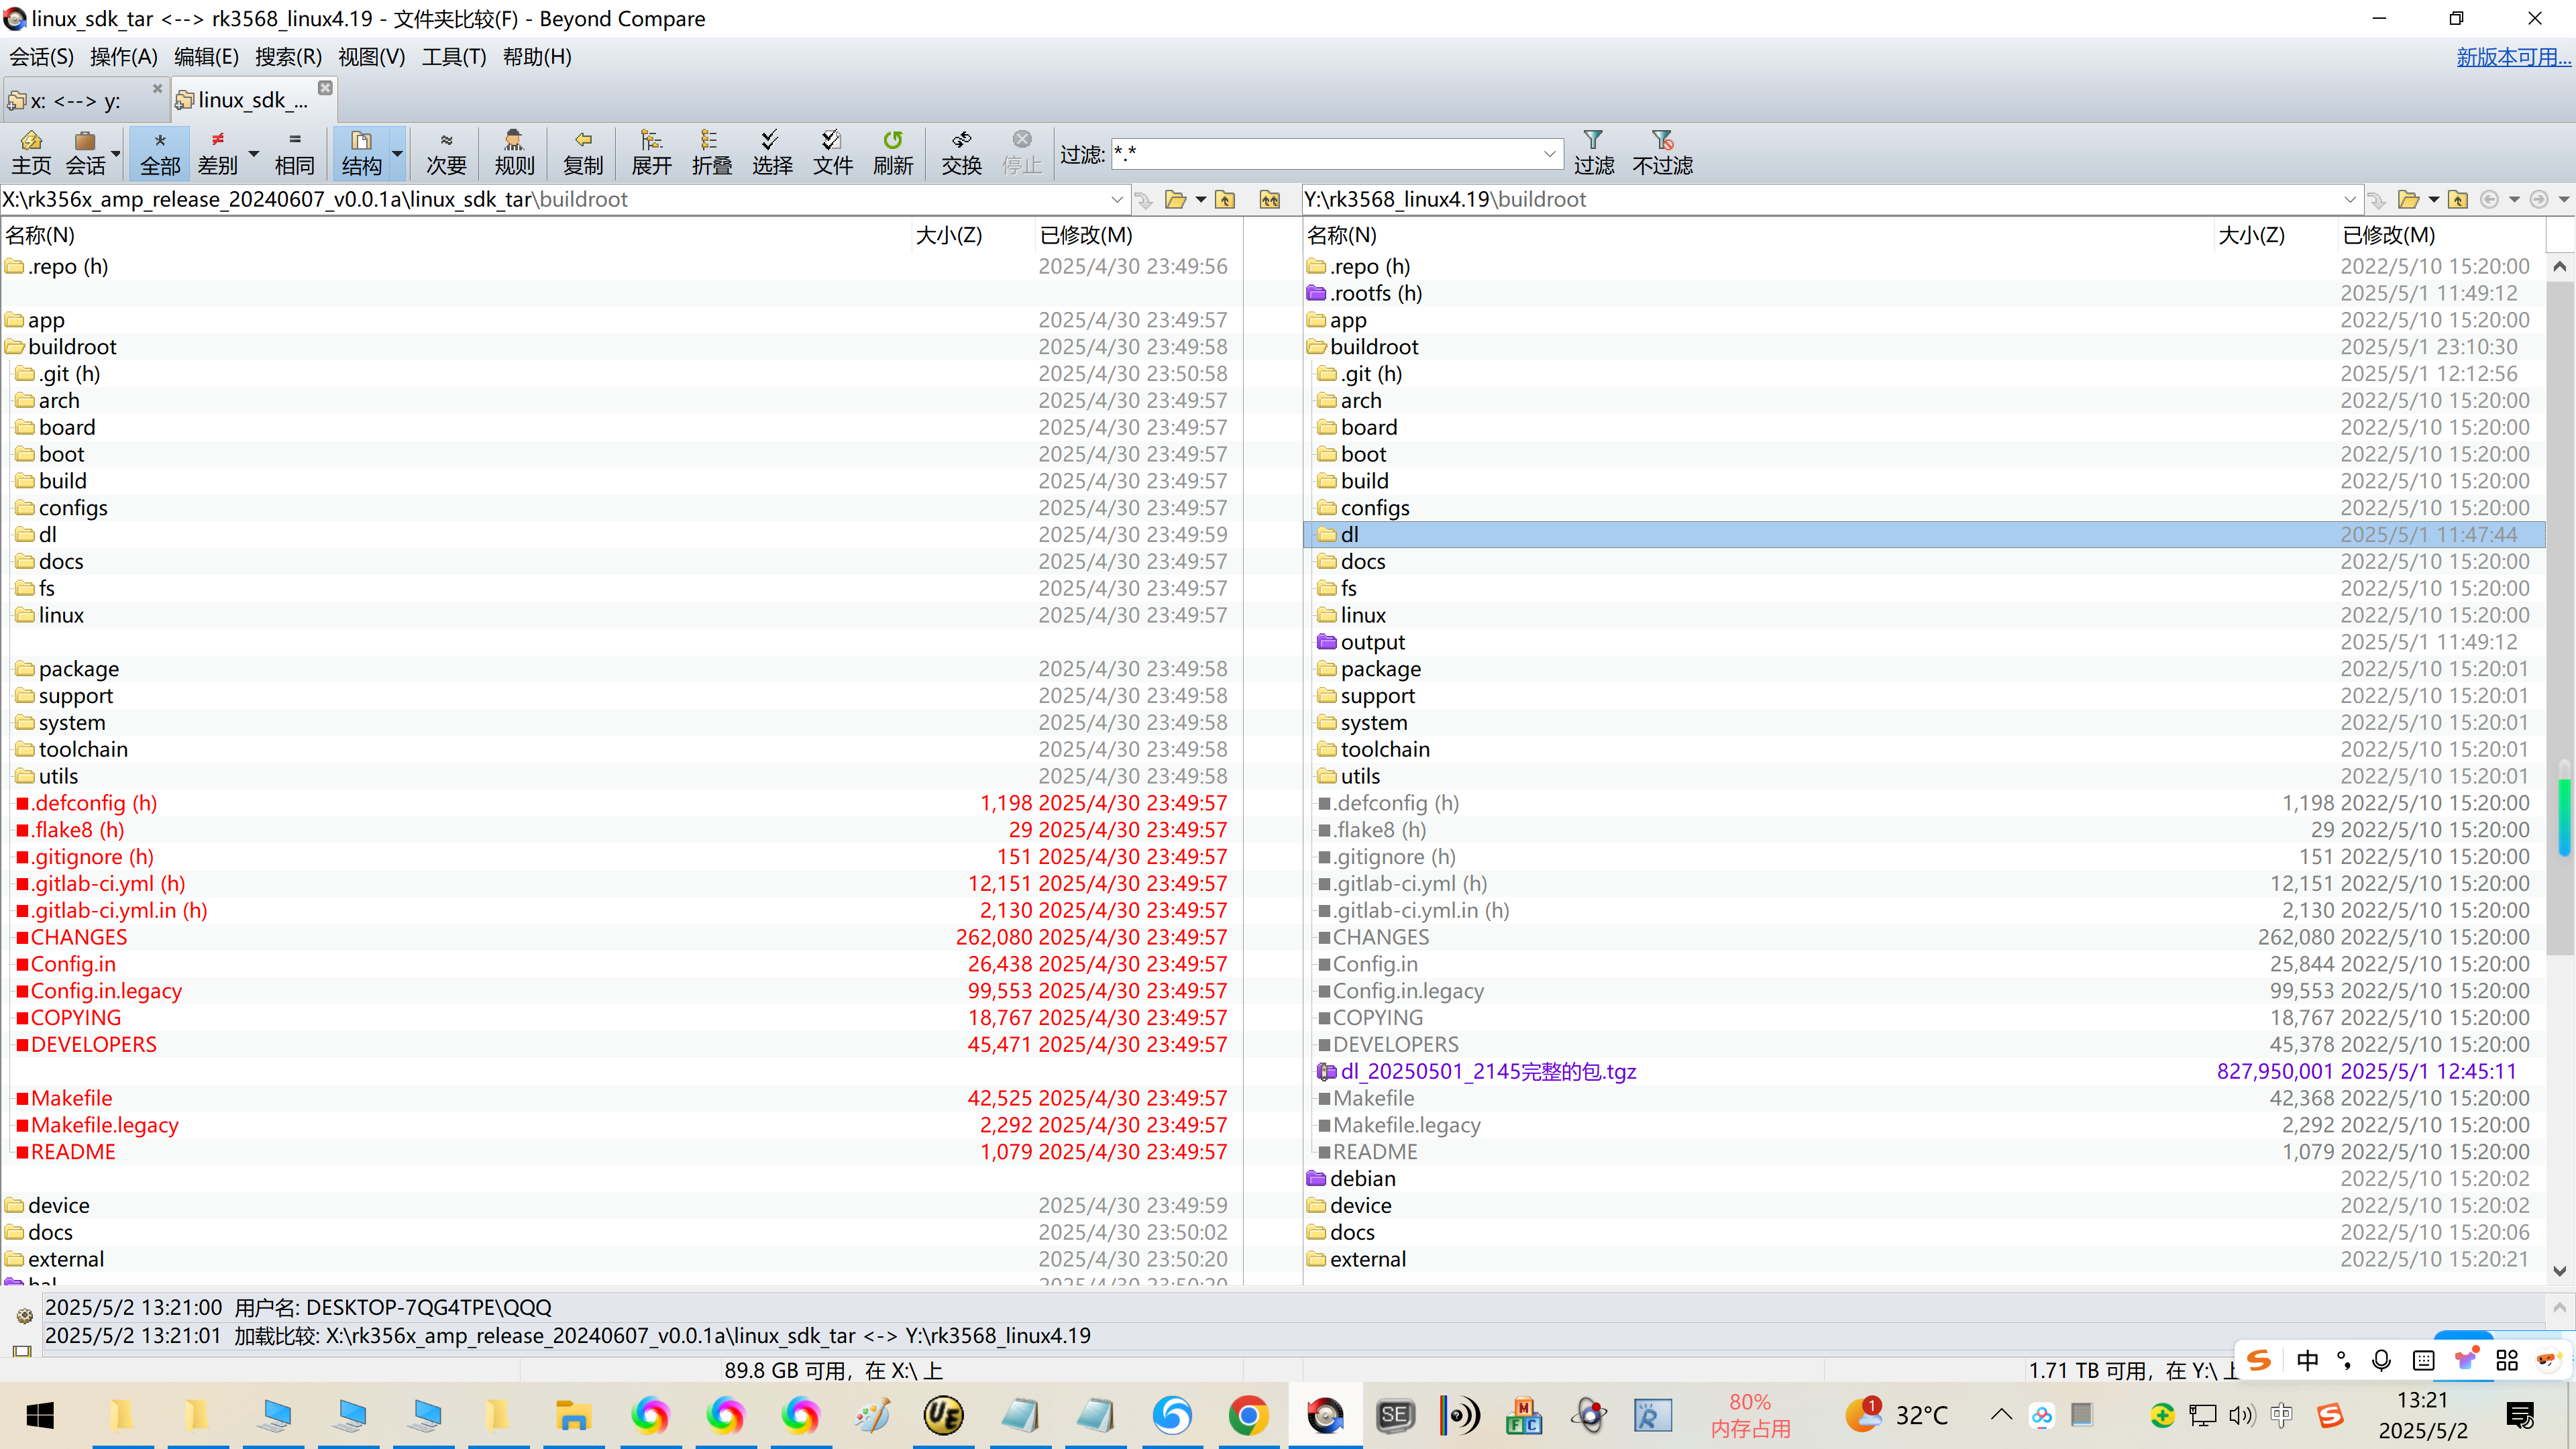Open the filter pattern dropdown arrow
2576x1449 pixels.
[x=1549, y=154]
